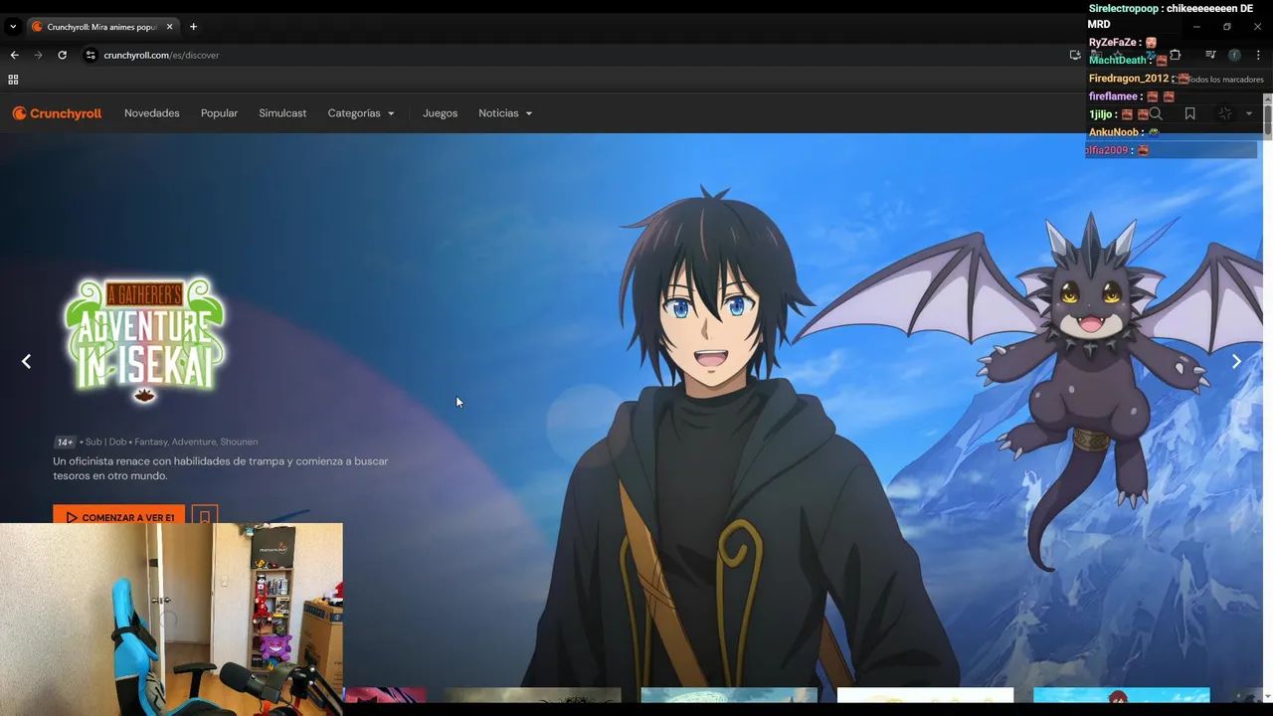Click the scrollbar up arrow

point(1267,98)
